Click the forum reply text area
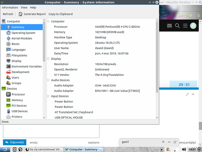The image size is (202, 152). point(51,131)
